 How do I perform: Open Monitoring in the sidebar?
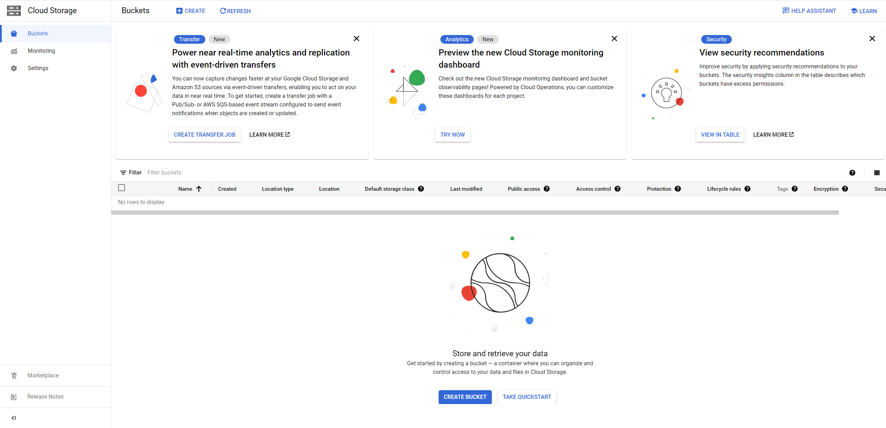click(41, 51)
